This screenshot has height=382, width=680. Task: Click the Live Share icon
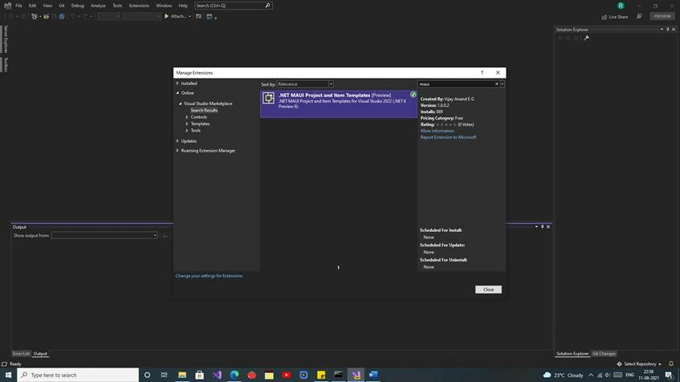[604, 17]
